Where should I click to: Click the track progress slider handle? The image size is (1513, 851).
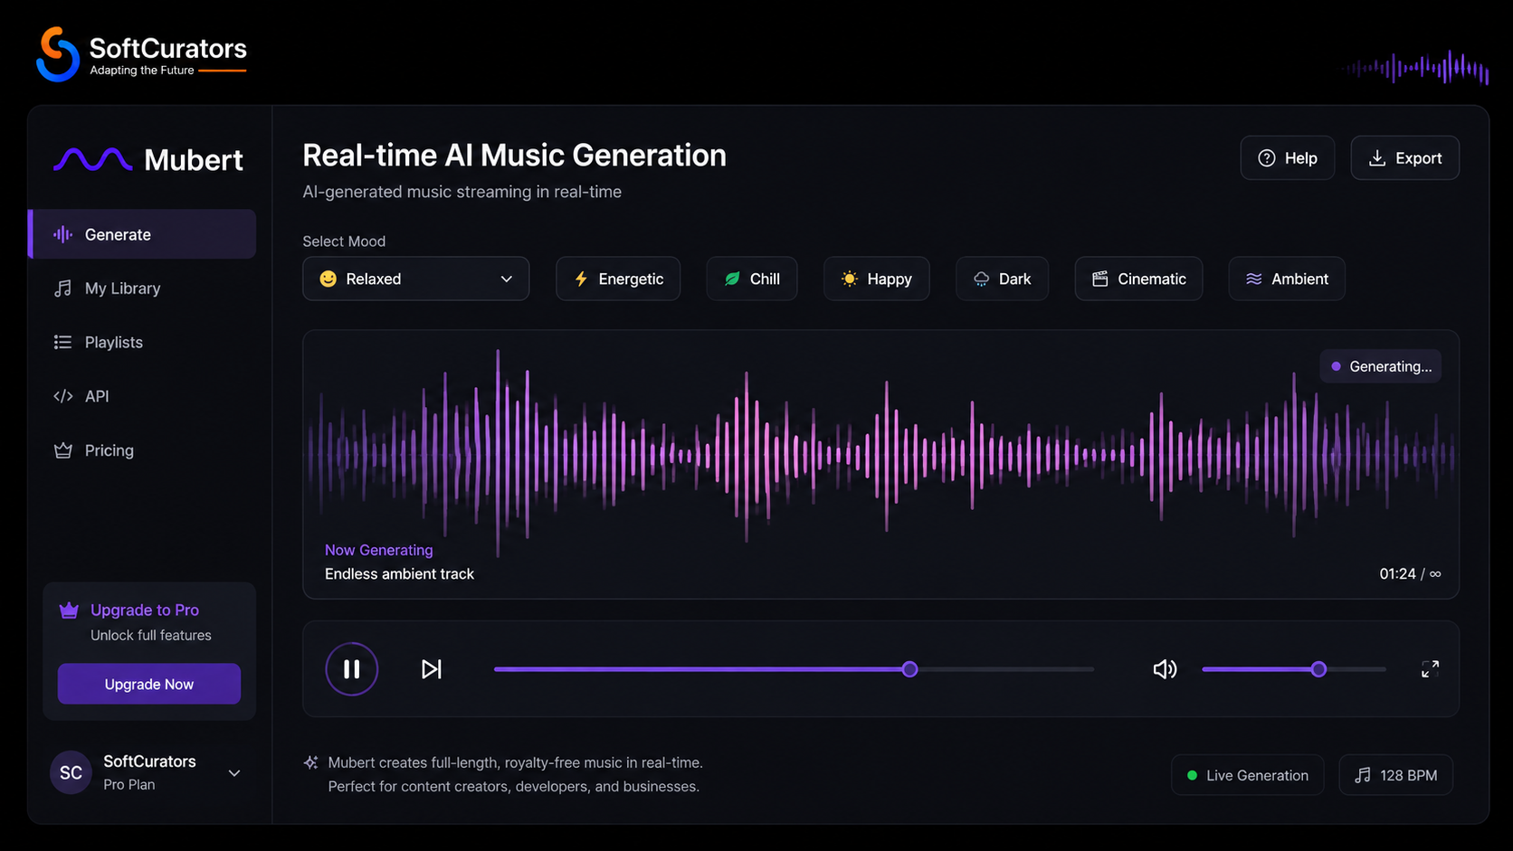click(910, 669)
